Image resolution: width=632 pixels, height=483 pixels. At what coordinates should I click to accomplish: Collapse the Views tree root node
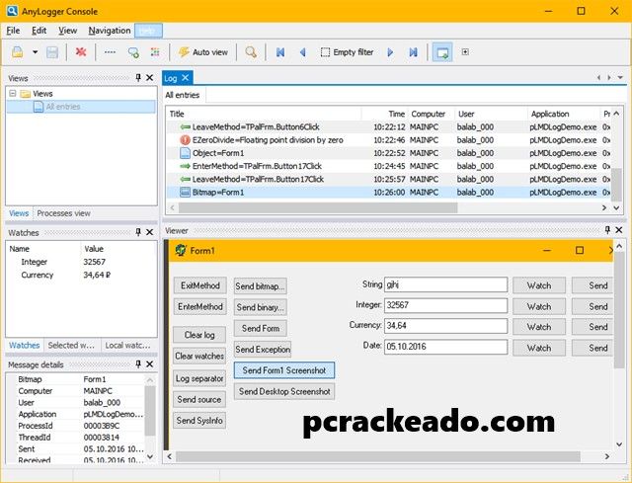tap(13, 94)
